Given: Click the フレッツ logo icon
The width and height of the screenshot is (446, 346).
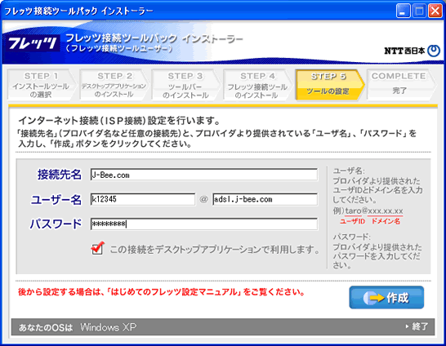Looking at the screenshot, I should pyautogui.click(x=32, y=43).
